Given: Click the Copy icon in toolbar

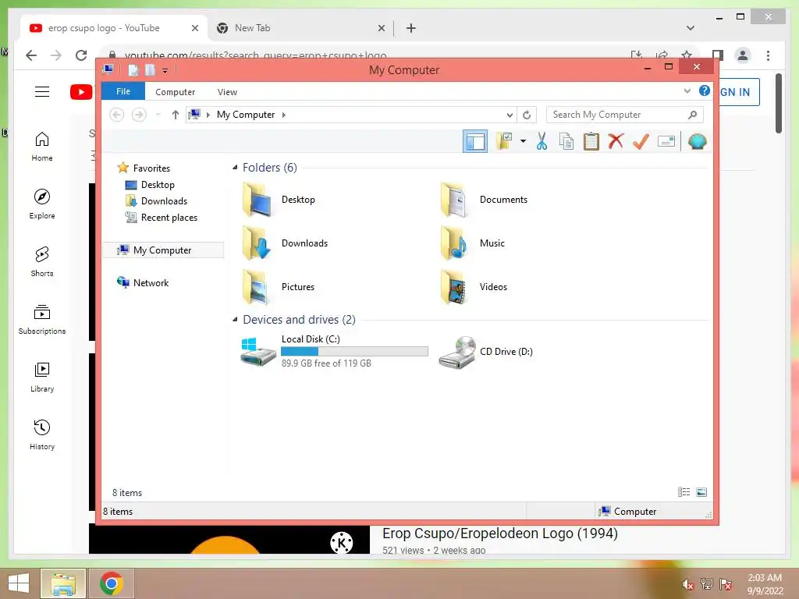Looking at the screenshot, I should (566, 141).
